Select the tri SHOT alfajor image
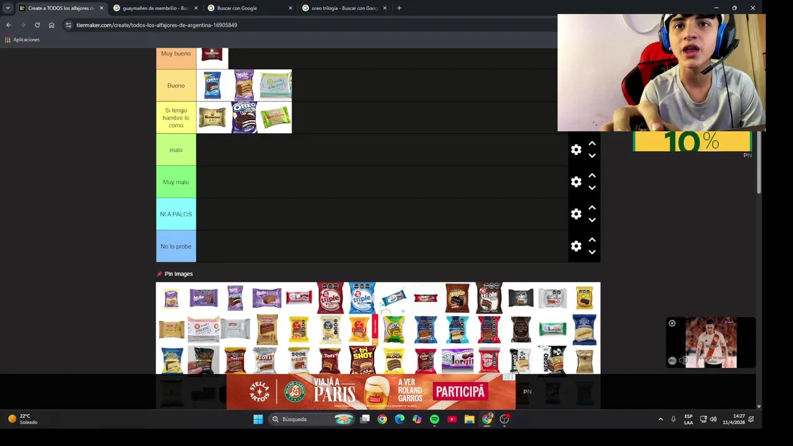 coord(362,360)
